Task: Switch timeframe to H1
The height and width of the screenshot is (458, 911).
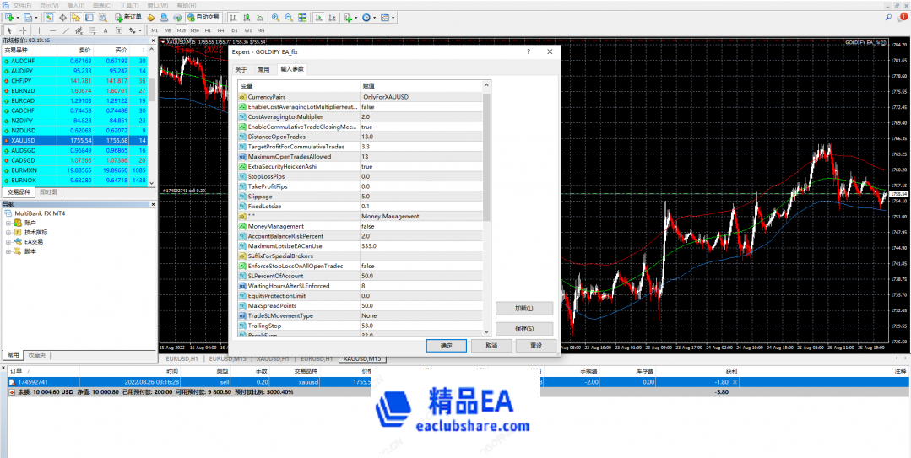Action: (x=208, y=30)
